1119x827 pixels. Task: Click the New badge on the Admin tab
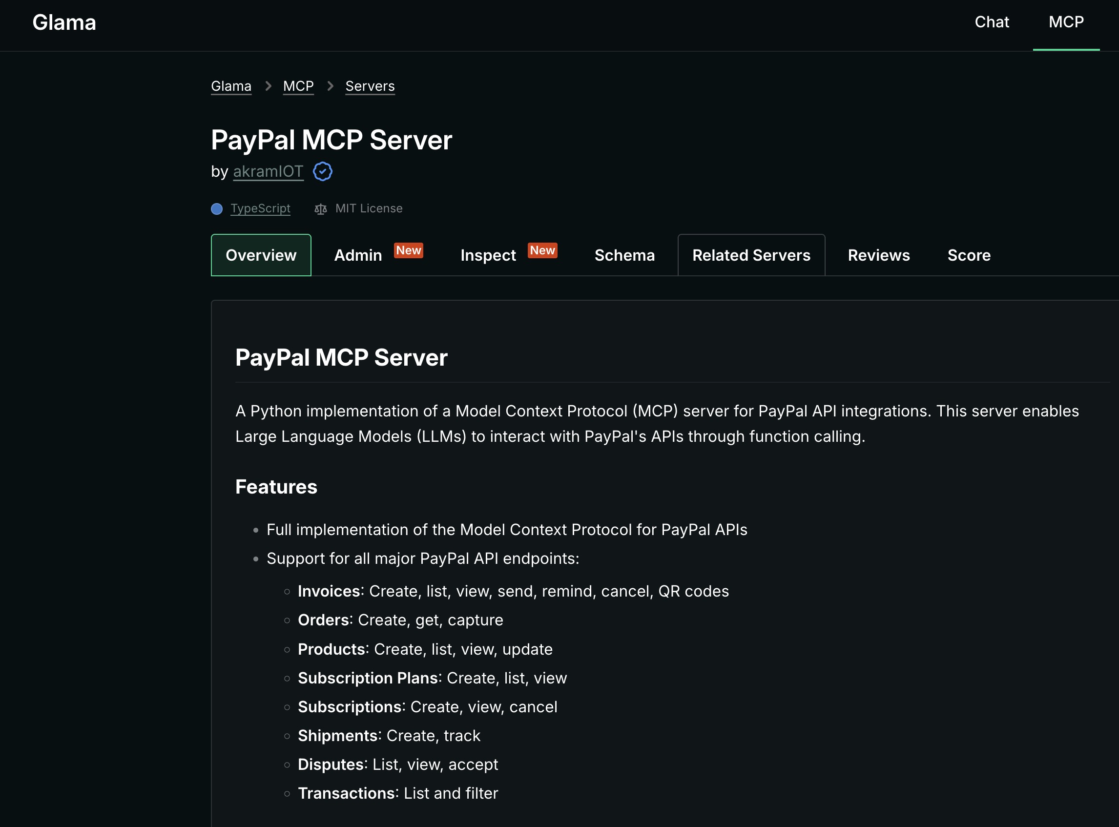pos(409,251)
